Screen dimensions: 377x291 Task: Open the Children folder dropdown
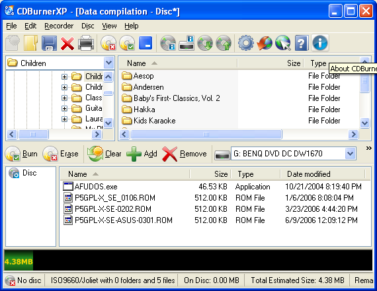point(108,63)
